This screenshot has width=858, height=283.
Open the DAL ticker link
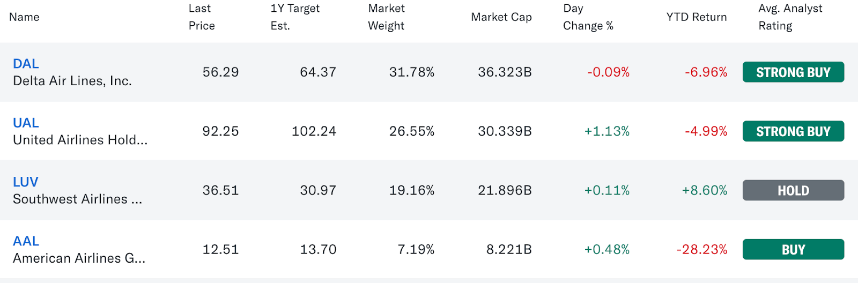[26, 64]
